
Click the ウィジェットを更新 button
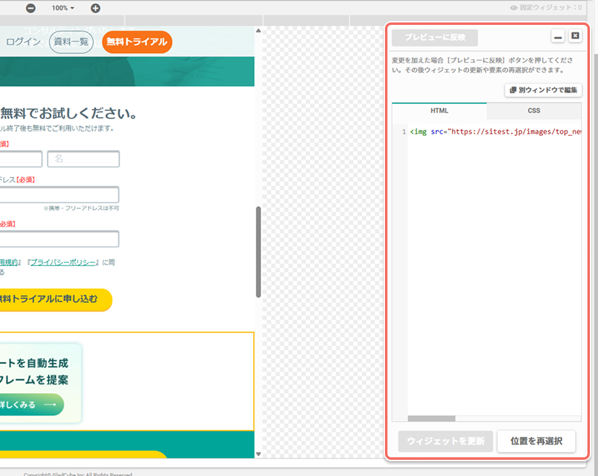pos(445,441)
